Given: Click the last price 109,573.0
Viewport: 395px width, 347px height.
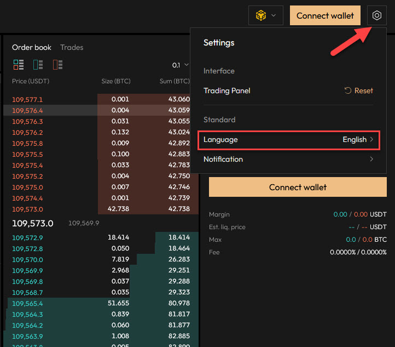Looking at the screenshot, I should click(33, 223).
